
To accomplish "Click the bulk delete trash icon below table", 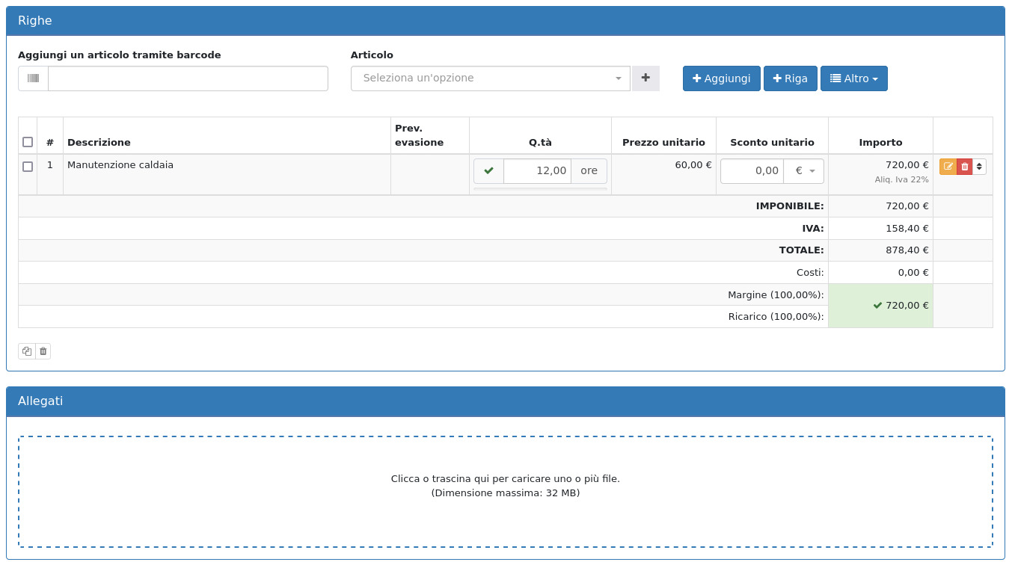I will tap(43, 351).
